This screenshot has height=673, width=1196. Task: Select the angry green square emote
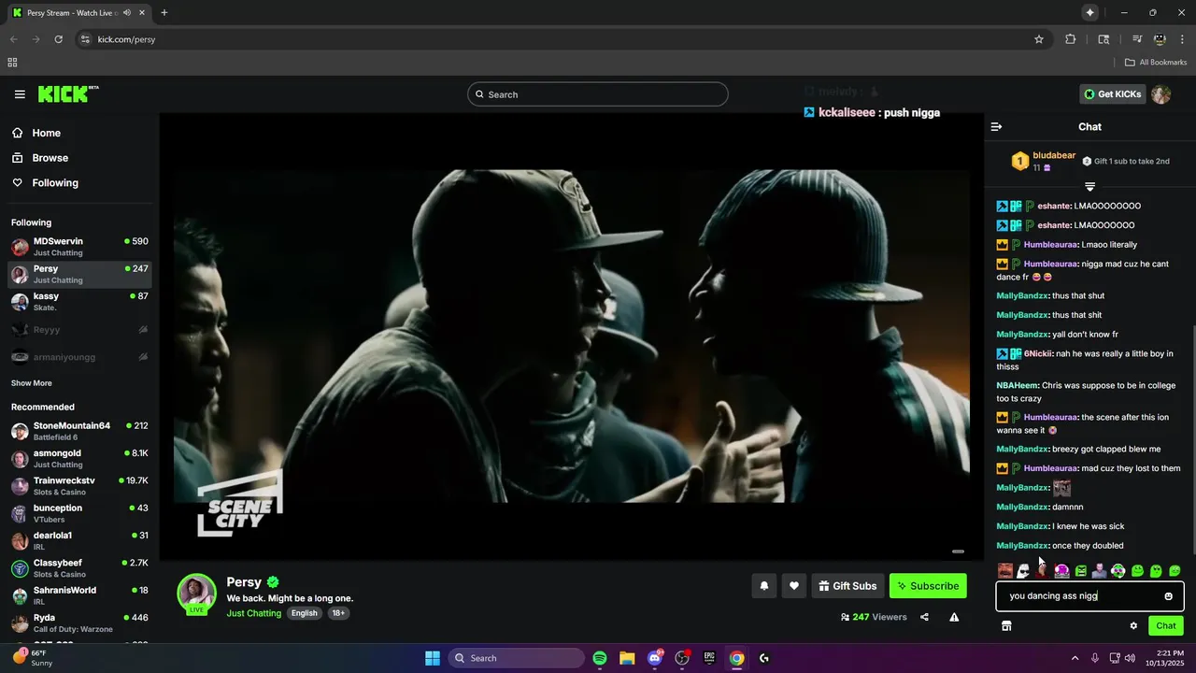[x=1081, y=570]
